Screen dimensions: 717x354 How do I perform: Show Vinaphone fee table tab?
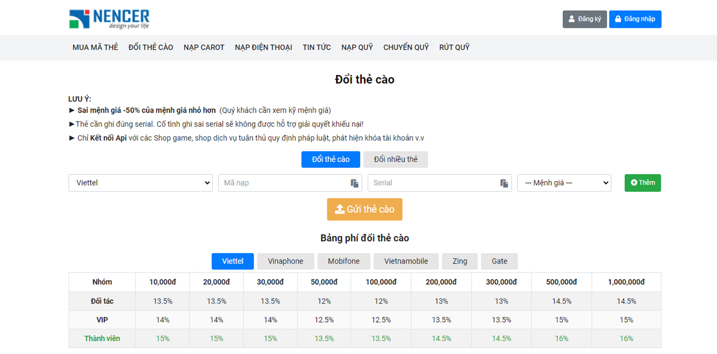[x=285, y=261]
